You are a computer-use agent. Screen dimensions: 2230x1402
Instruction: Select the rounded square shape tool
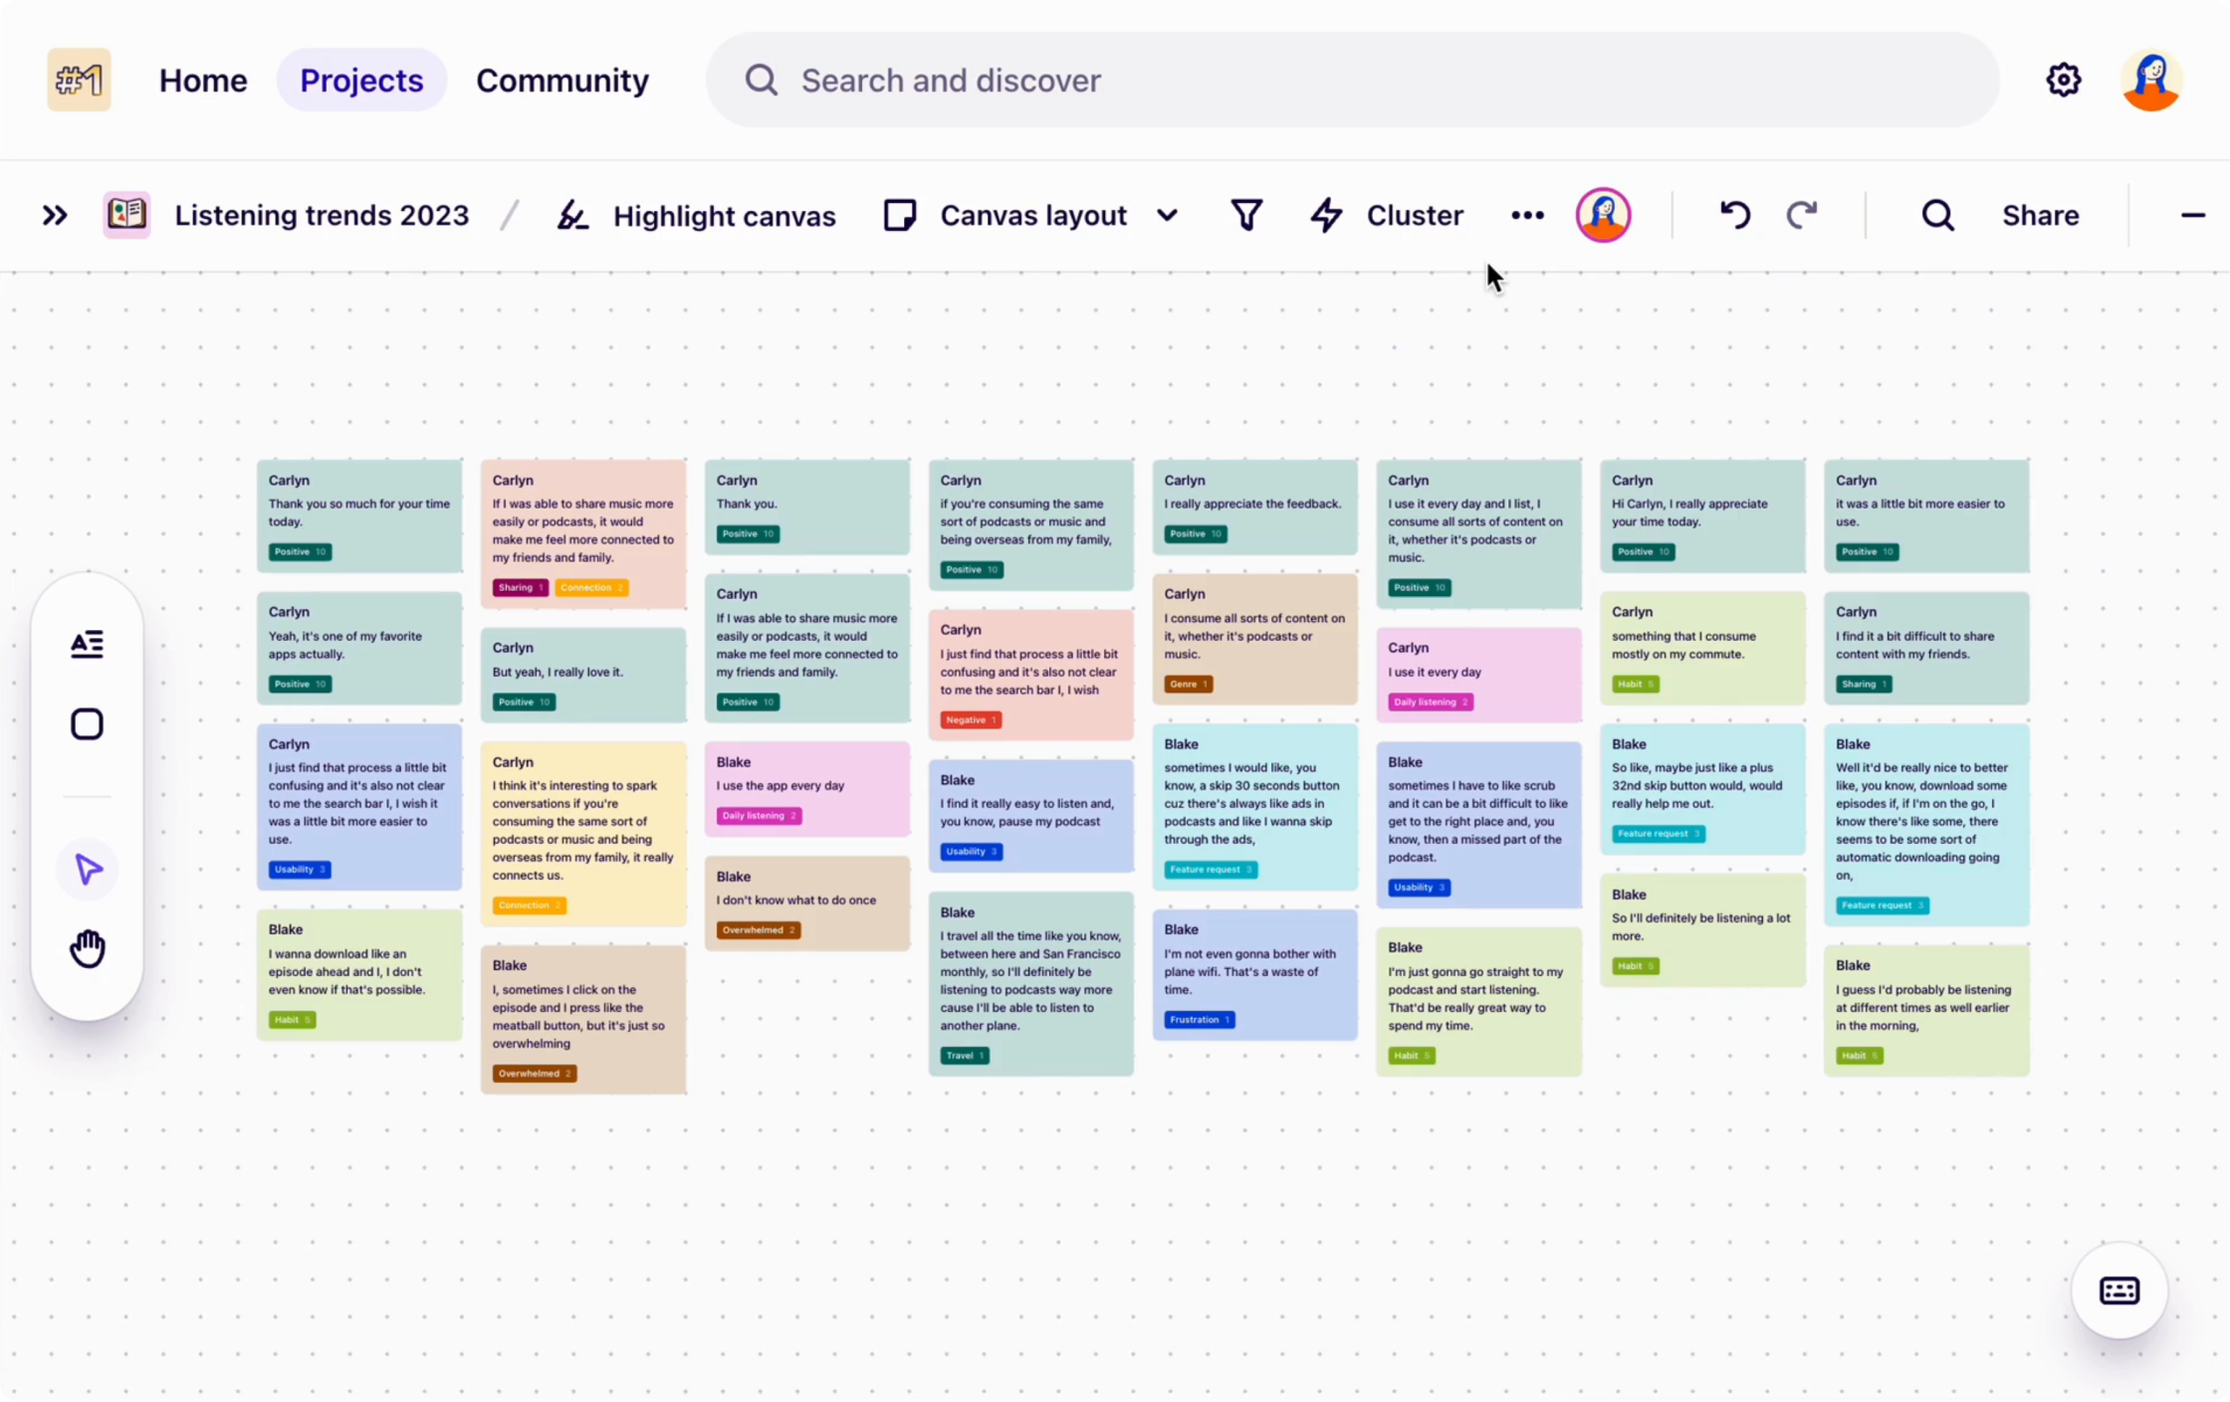88,724
